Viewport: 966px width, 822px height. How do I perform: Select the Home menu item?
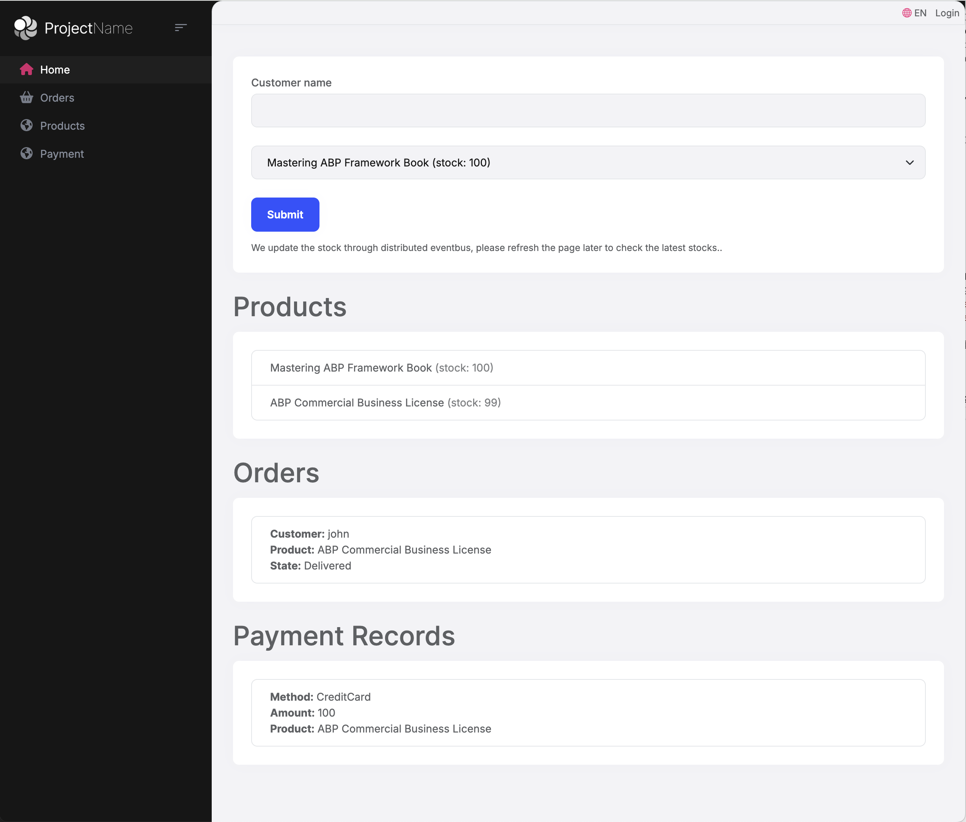(55, 70)
